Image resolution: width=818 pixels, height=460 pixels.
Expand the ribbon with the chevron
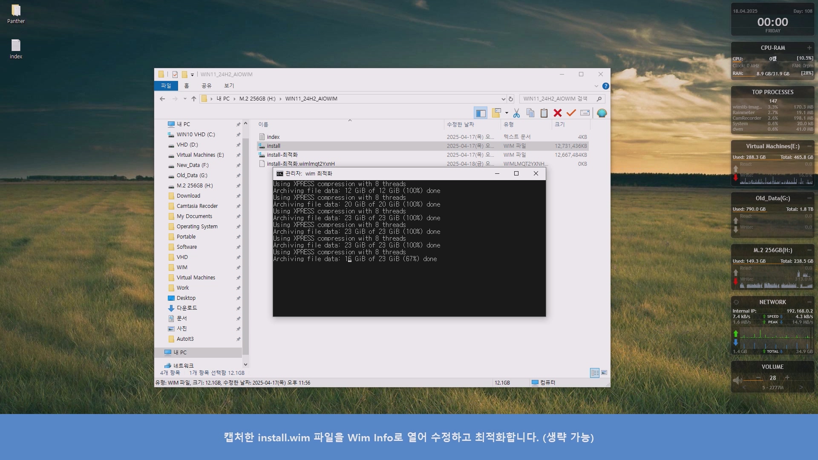click(596, 86)
